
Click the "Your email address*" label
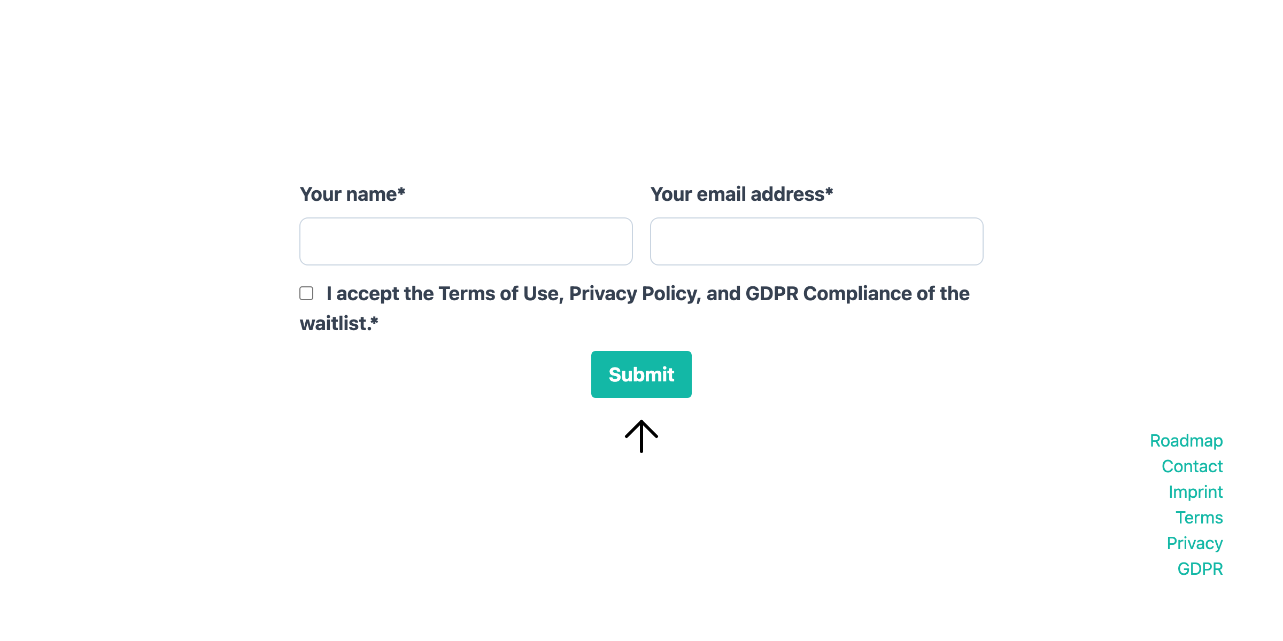point(741,194)
